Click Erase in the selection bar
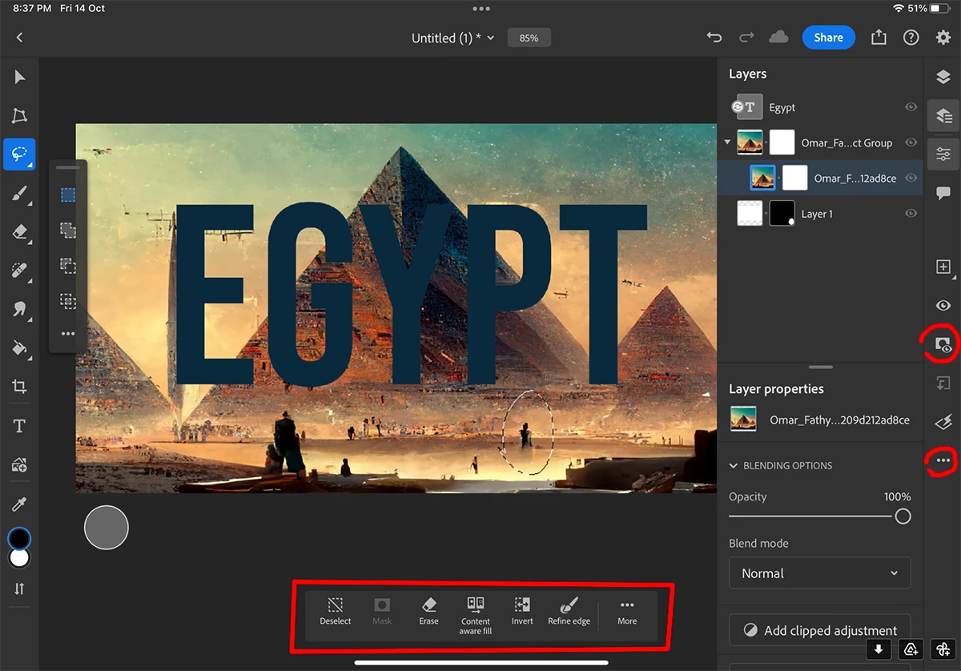The width and height of the screenshot is (961, 671). pyautogui.click(x=428, y=611)
